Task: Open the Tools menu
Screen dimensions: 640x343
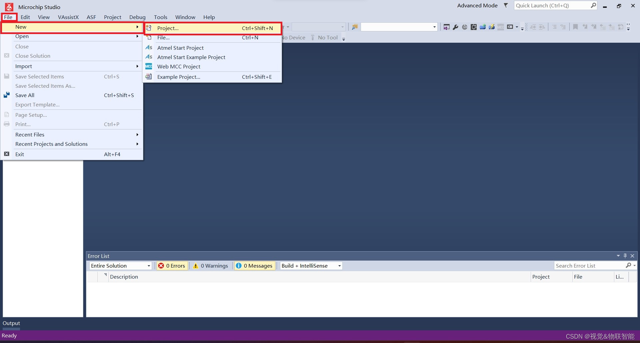Action: tap(161, 17)
